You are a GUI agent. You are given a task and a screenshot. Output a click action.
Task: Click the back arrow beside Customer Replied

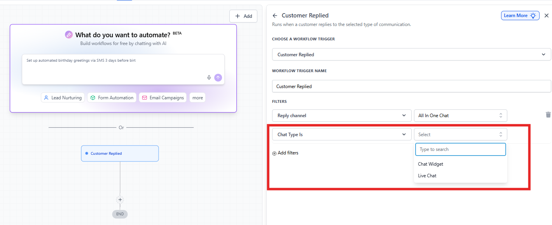(x=275, y=16)
